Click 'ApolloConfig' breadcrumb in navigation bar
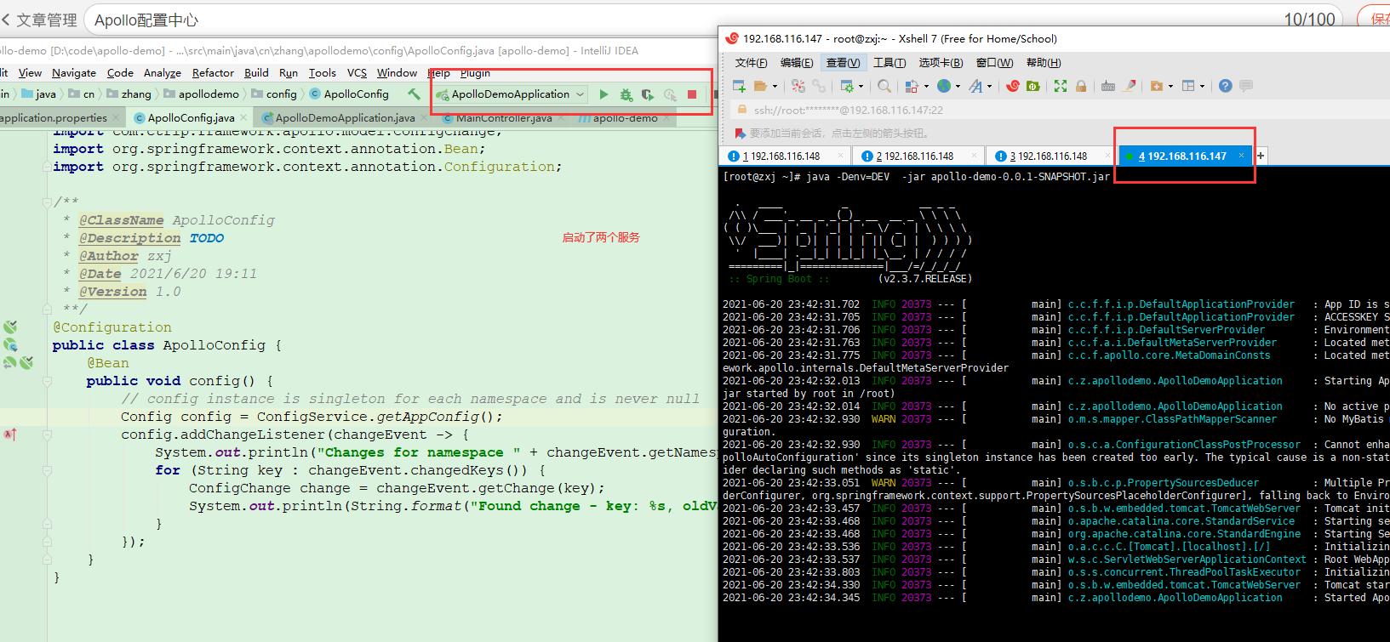The height and width of the screenshot is (642, 1390). pos(356,94)
